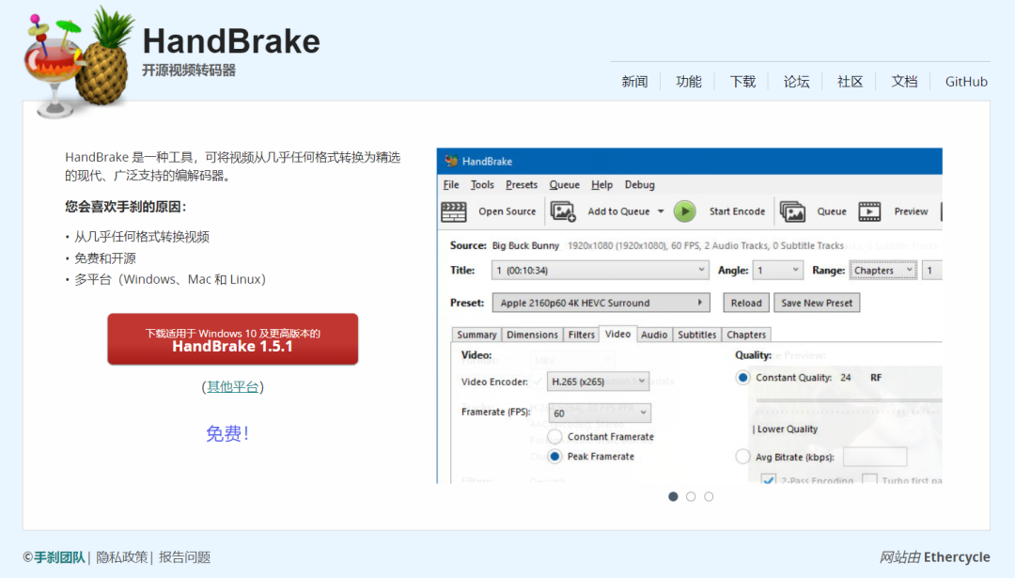Expand the Add to Queue dropdown arrow
The image size is (1015, 578).
pos(661,211)
